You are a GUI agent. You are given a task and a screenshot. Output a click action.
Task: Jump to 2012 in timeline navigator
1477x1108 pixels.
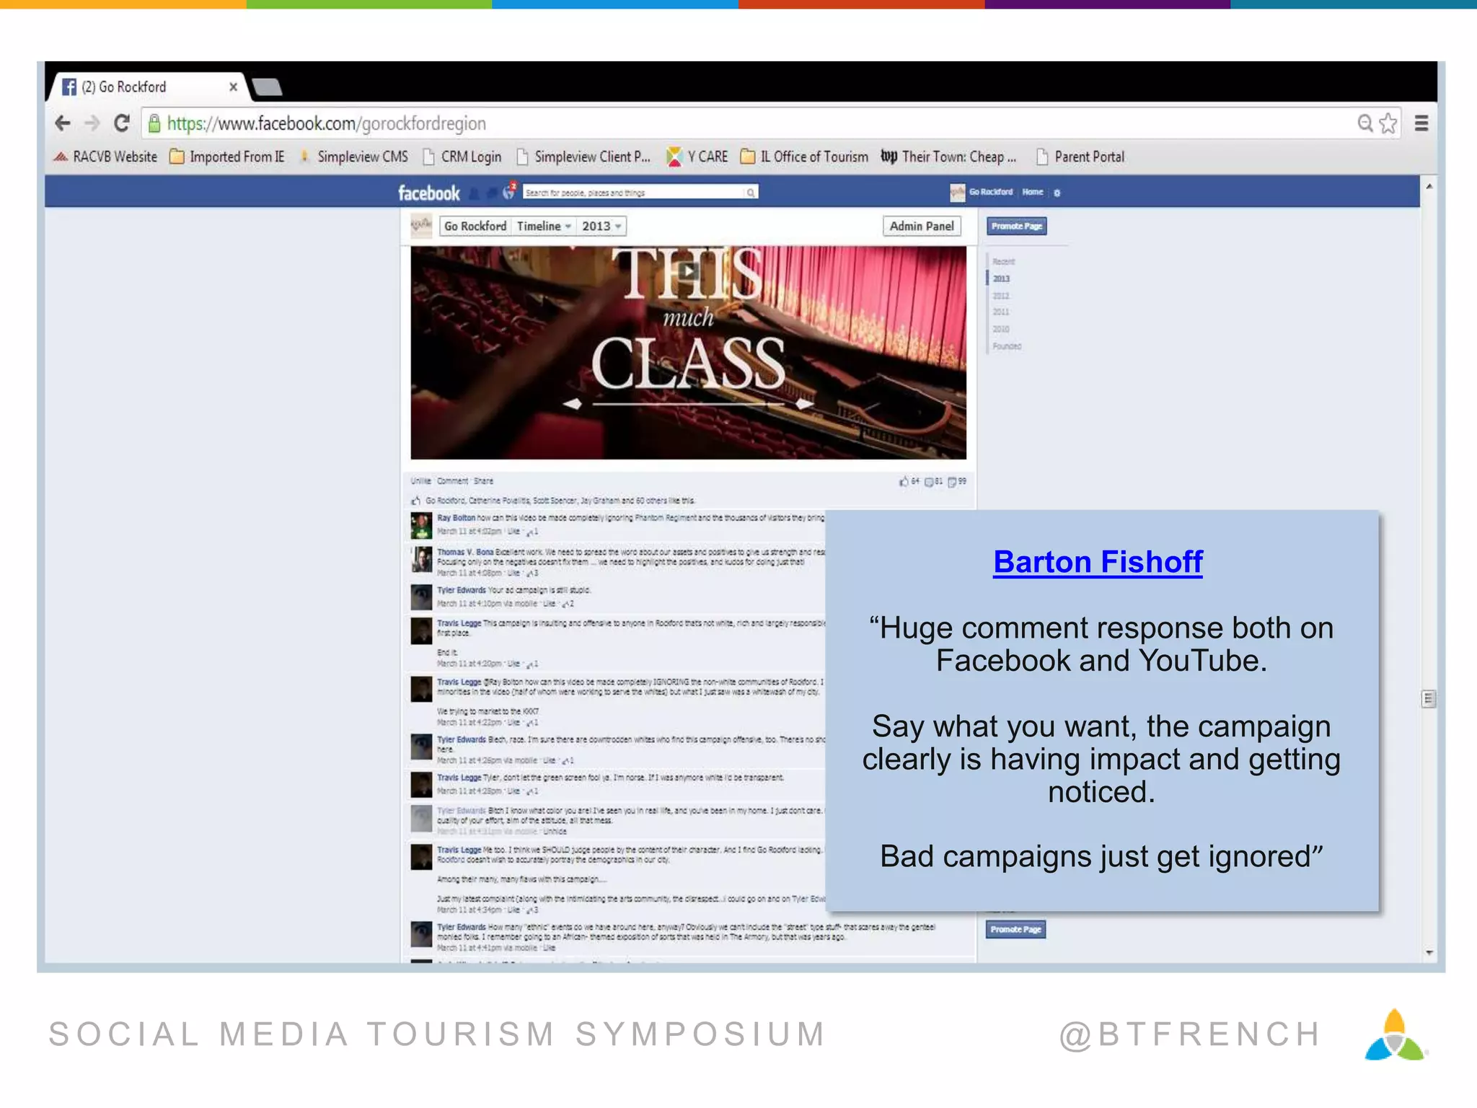[x=1001, y=296]
